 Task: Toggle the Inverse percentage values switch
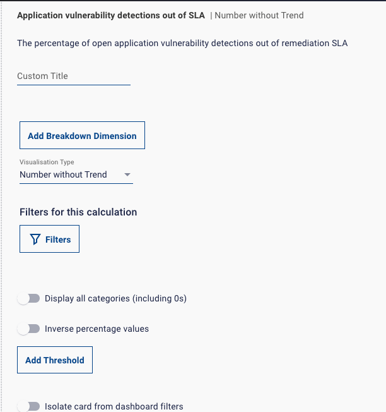click(28, 329)
